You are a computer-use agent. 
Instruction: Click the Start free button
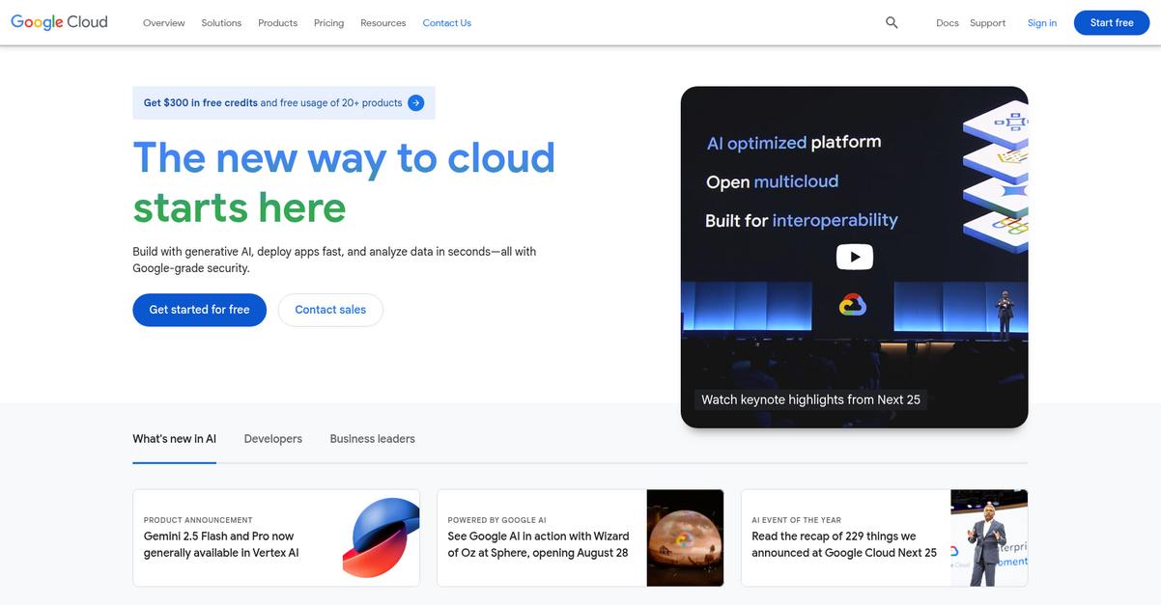1112,23
